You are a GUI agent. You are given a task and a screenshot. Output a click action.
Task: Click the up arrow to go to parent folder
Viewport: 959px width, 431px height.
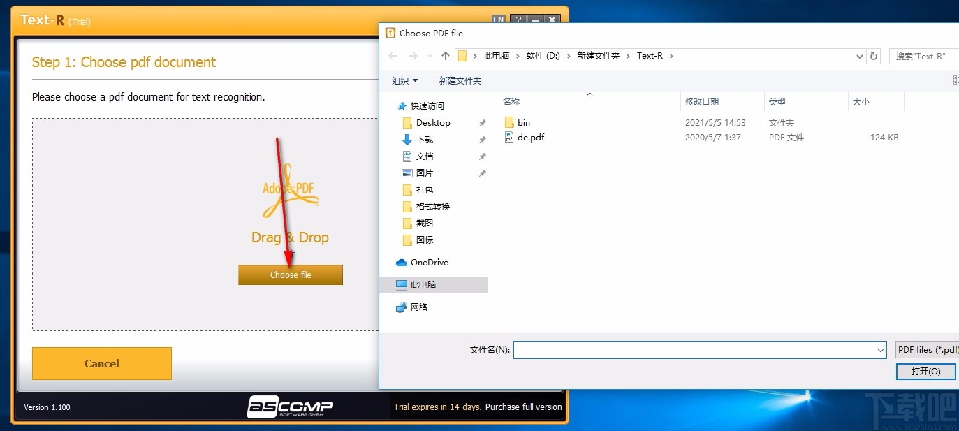tap(445, 55)
